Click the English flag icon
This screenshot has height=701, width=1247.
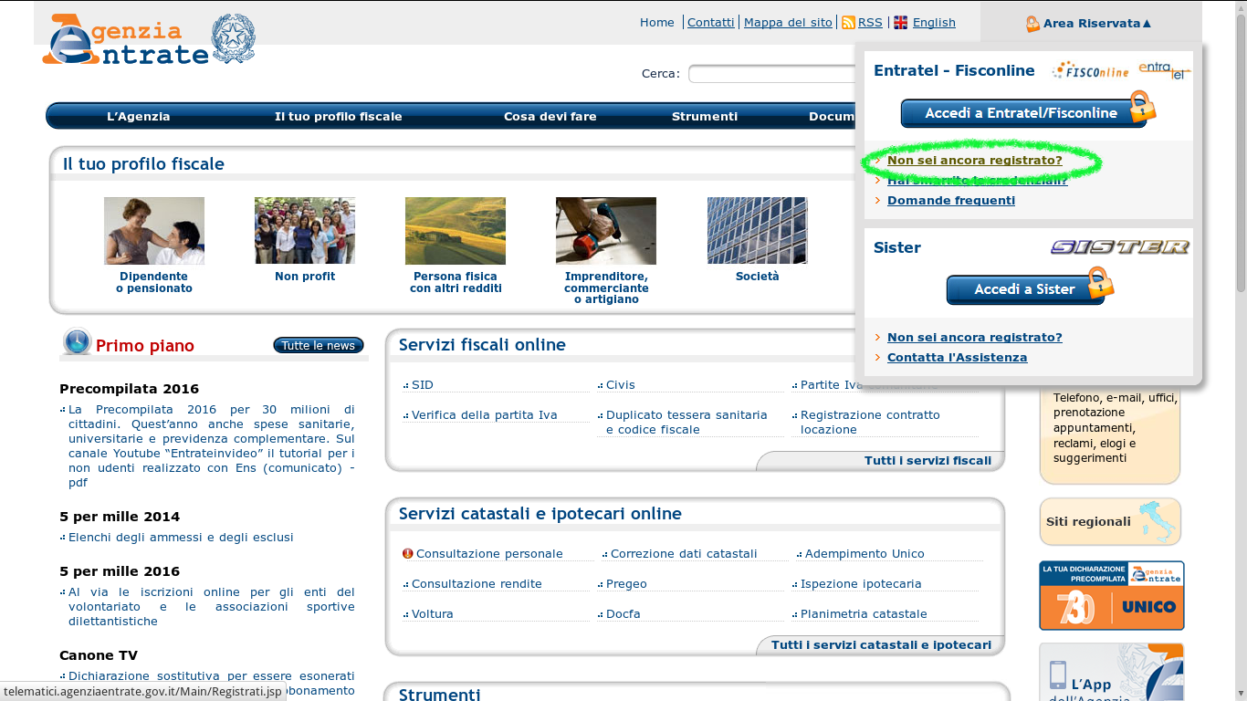(x=900, y=23)
